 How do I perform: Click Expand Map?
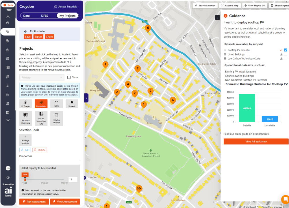pos(230,5)
